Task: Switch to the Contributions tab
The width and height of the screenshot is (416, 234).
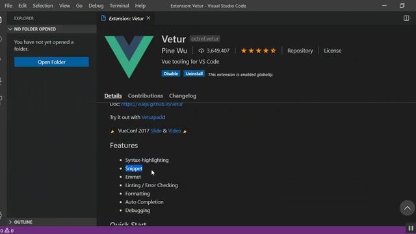Action: click(x=146, y=96)
